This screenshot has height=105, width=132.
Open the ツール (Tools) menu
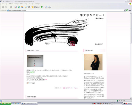pyautogui.click(x=31, y=4)
